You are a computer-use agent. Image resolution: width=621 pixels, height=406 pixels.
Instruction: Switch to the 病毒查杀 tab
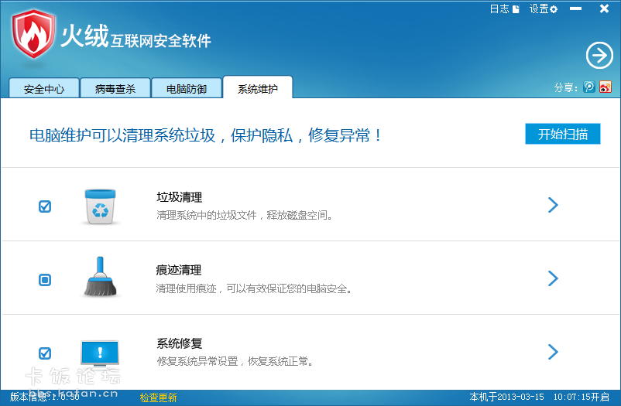[115, 89]
